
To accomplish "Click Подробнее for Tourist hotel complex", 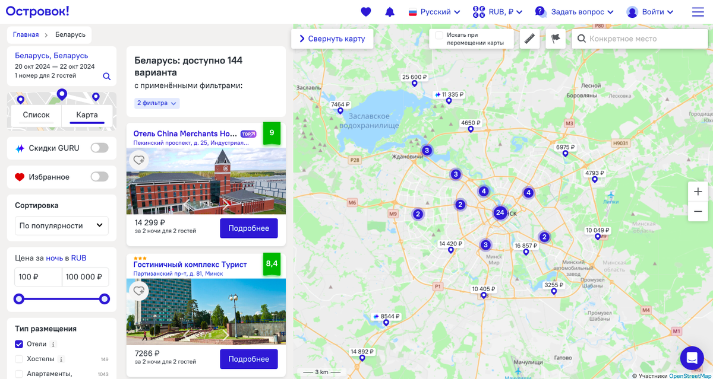I will point(248,359).
